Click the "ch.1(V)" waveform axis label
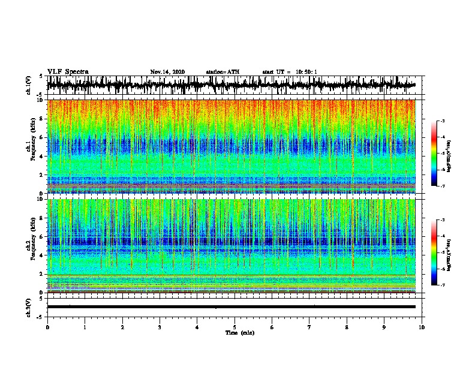 [x=29, y=85]
